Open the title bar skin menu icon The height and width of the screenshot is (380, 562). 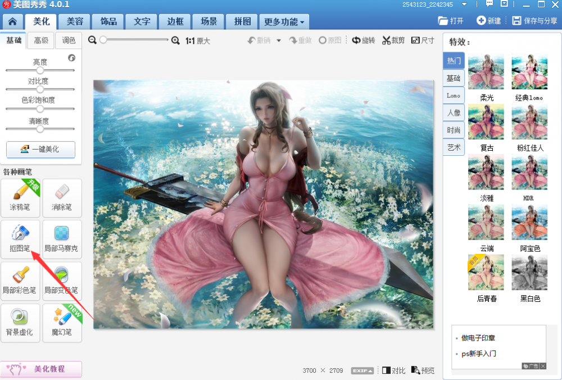point(504,4)
